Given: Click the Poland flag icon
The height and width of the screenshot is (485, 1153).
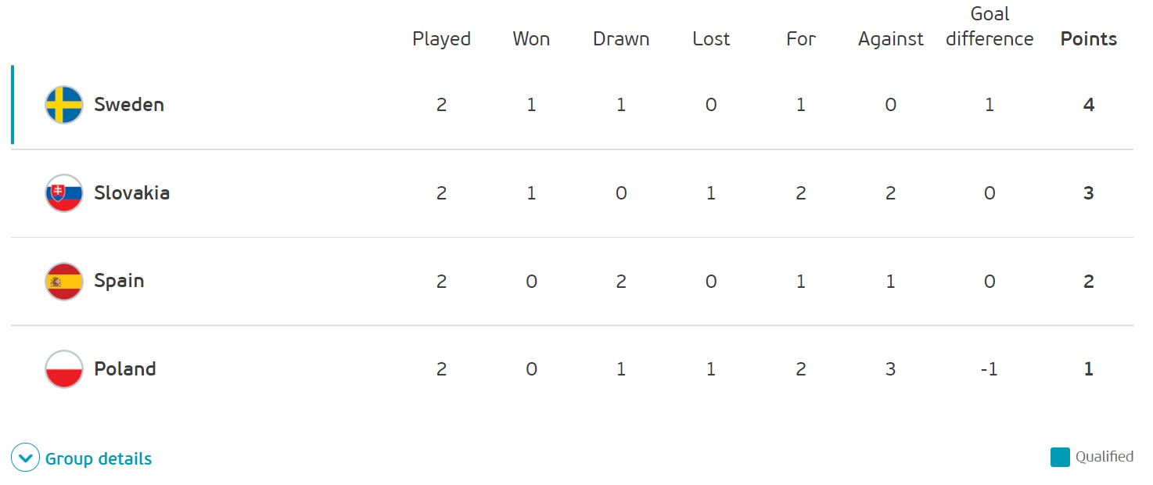Looking at the screenshot, I should (x=64, y=369).
